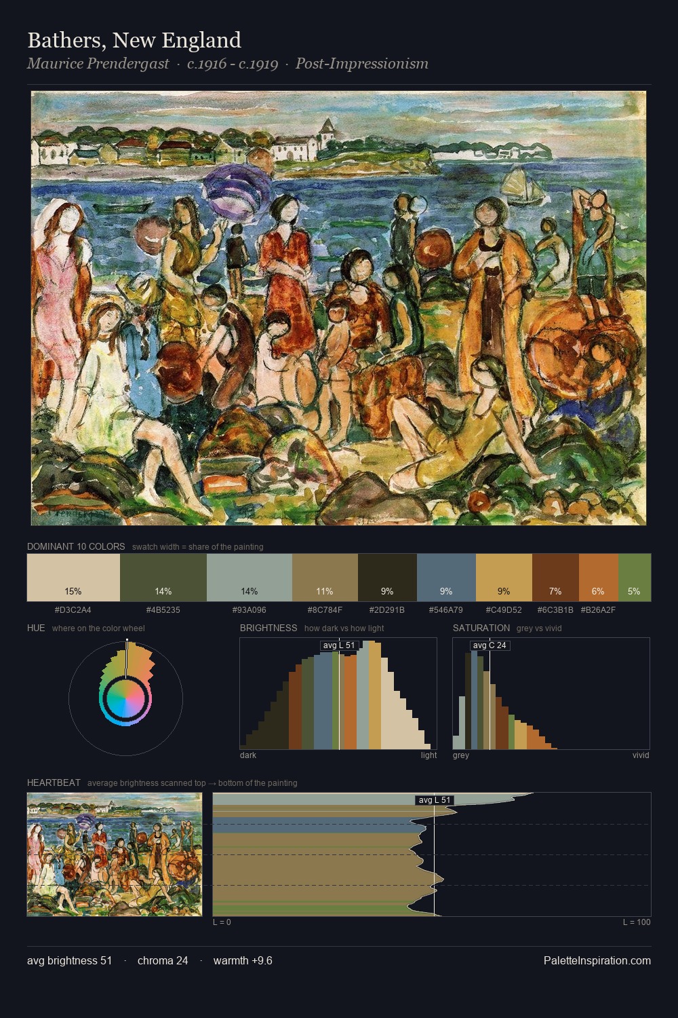Viewport: 678px width, 1018px height.
Task: Click the artist name 'Maurice Prendergast'
Action: point(98,64)
